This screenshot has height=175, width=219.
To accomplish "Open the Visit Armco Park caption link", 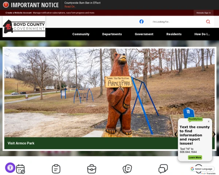I will 21,143.
